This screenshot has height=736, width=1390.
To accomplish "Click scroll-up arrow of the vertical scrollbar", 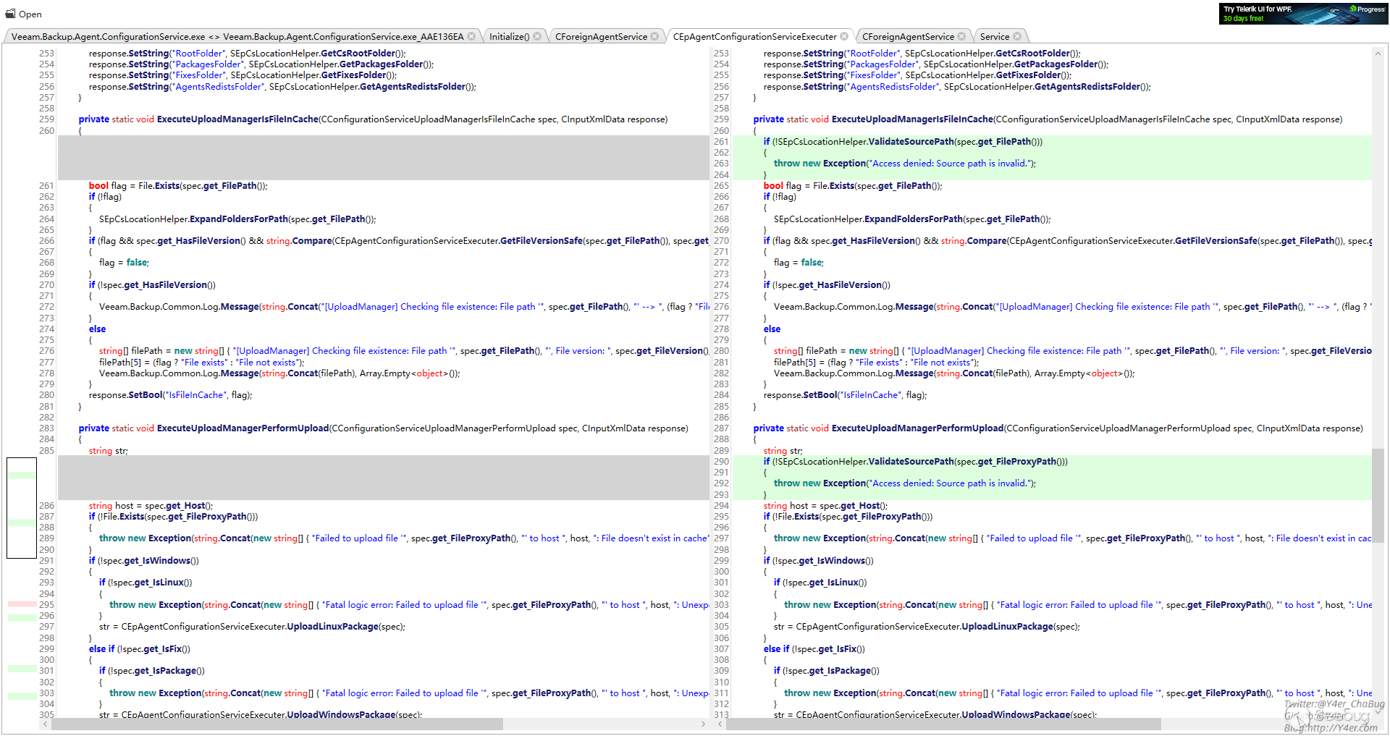I will pyautogui.click(x=1378, y=54).
